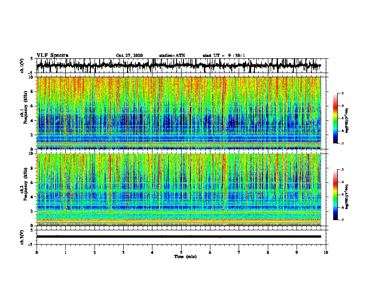Click the ch.2 PSD color scale bar
This screenshot has width=367, height=283.
click(335, 195)
